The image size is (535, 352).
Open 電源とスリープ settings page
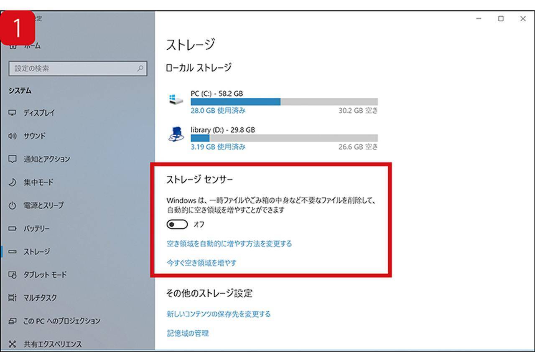click(43, 205)
